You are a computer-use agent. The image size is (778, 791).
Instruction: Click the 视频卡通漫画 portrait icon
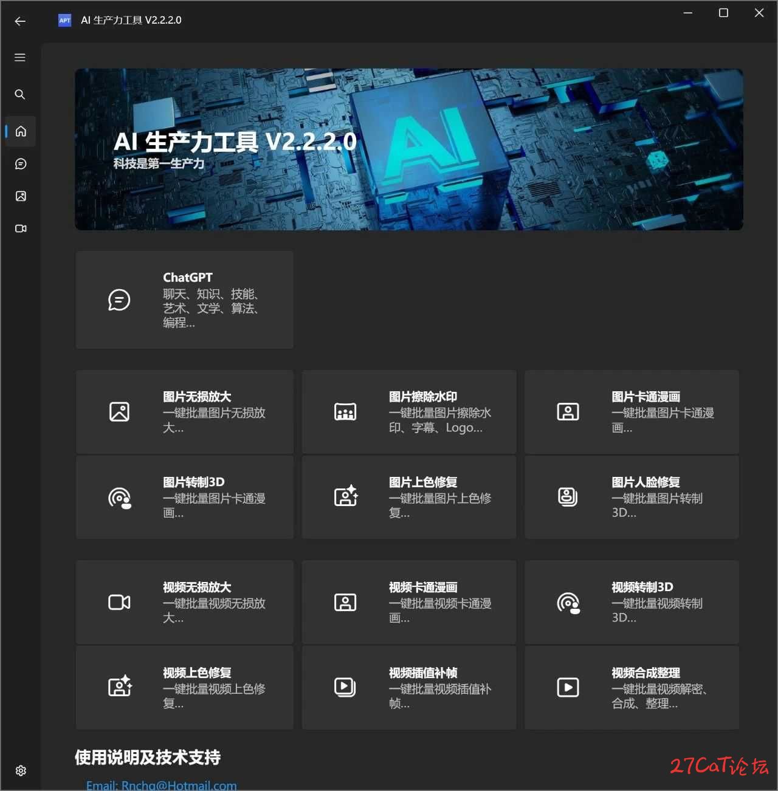(345, 602)
